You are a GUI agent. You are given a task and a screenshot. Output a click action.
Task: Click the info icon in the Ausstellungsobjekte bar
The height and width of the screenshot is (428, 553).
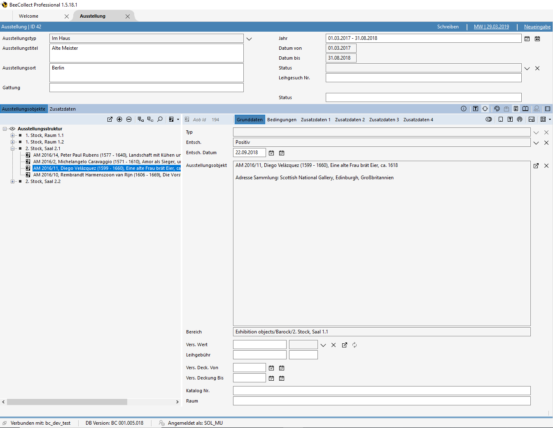coord(464,109)
